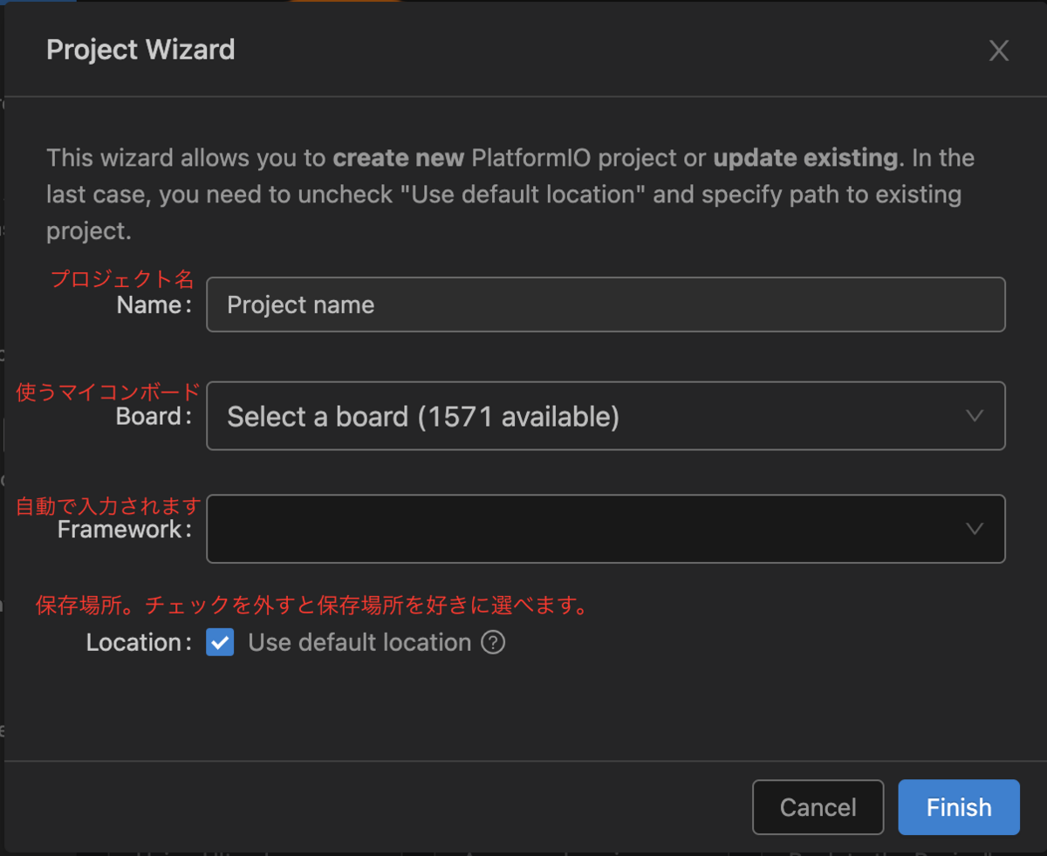Click the "Board:" field label
The height and width of the screenshot is (856, 1047).
pos(154,416)
